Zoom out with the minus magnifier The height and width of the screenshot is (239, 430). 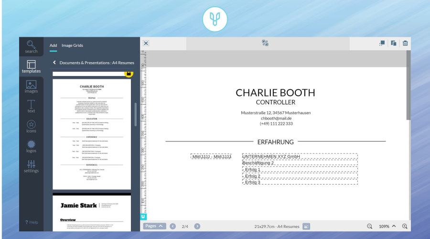[369, 226]
